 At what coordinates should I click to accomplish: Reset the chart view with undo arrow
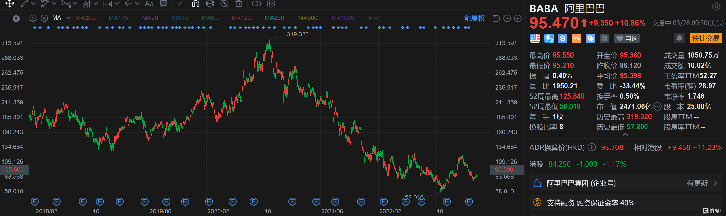(496, 18)
